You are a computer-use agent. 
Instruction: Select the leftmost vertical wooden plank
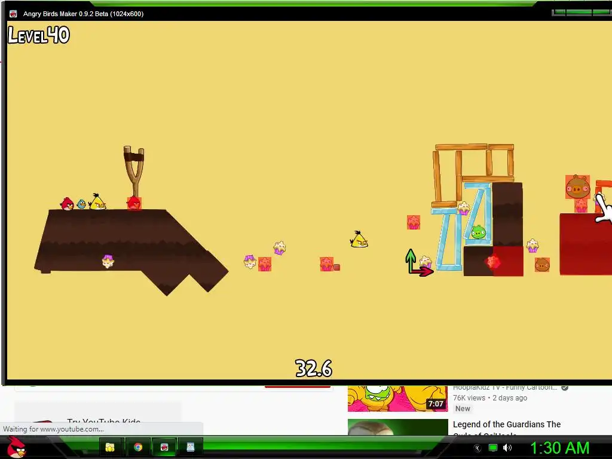pyautogui.click(x=437, y=176)
